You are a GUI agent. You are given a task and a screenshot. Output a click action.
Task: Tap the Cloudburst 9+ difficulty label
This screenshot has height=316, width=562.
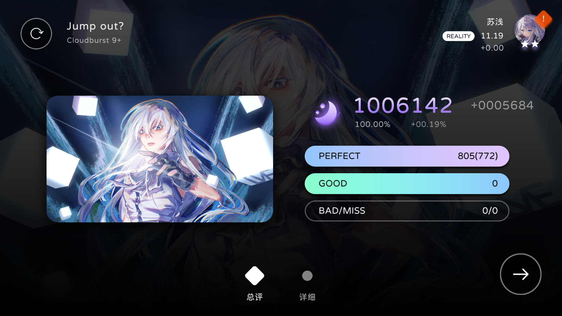click(94, 40)
